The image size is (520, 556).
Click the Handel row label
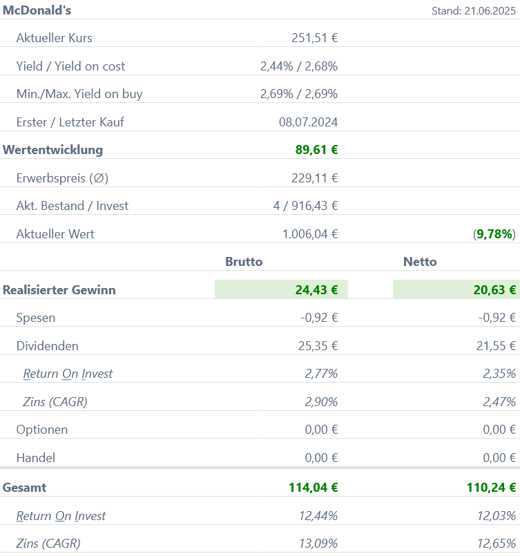pyautogui.click(x=36, y=458)
